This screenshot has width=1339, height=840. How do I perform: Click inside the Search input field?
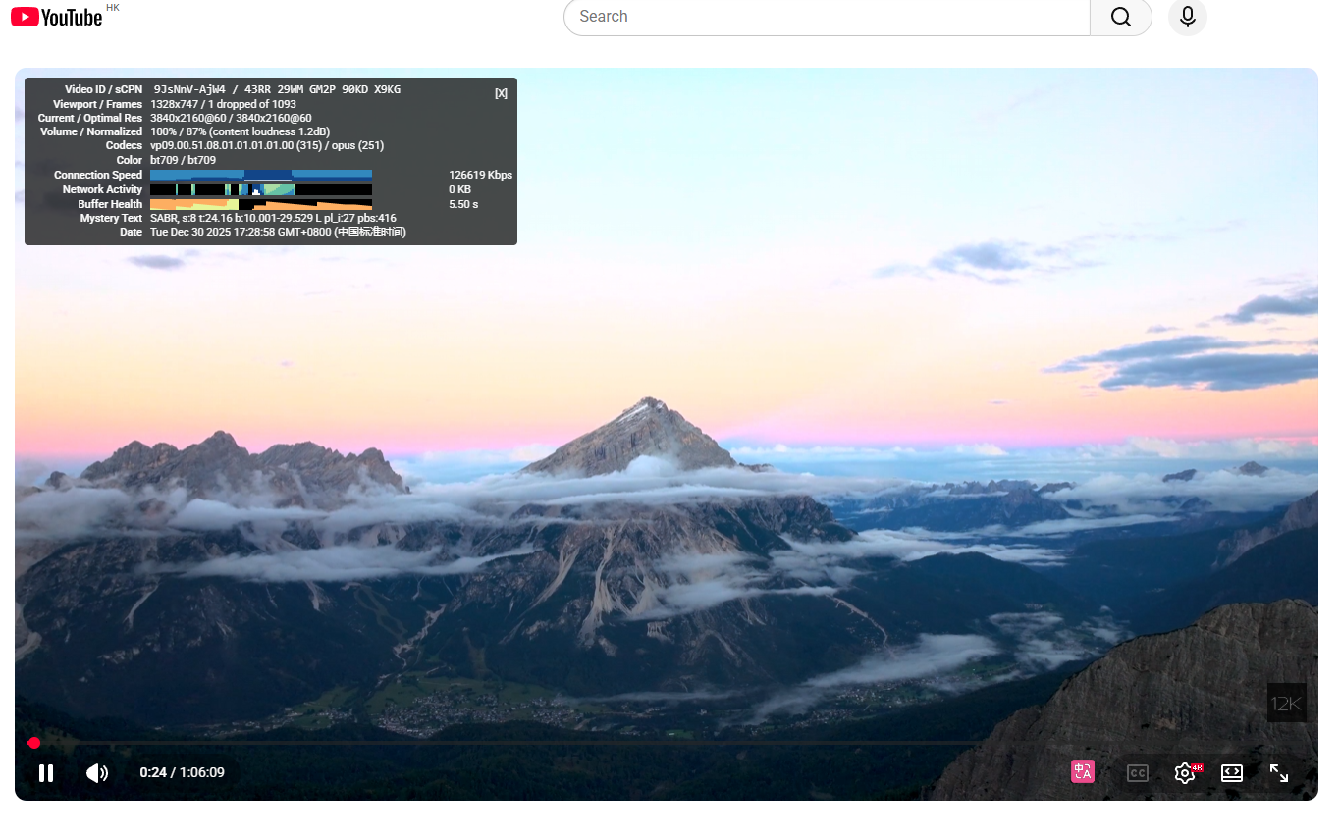coord(825,17)
